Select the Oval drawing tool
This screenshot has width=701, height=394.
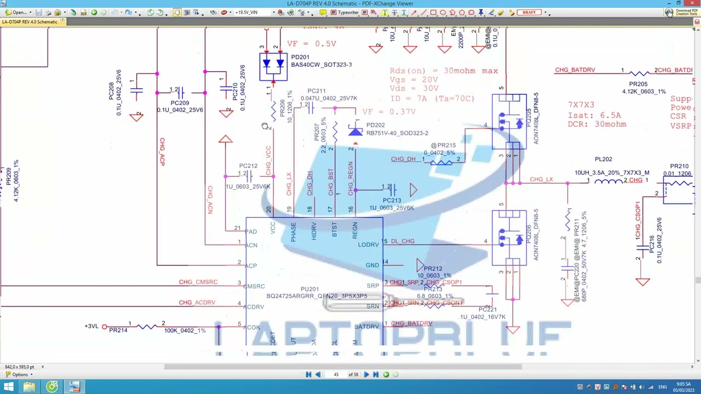point(443,12)
